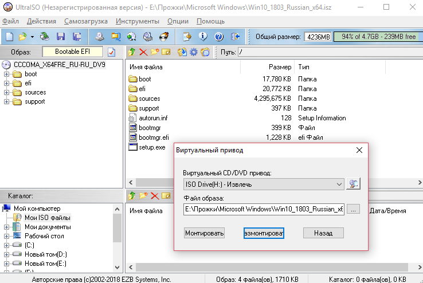
Task: Expand the efi folder in image tree
Action: (x=6, y=83)
